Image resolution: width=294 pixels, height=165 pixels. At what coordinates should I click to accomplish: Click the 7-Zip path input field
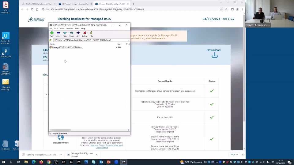tap(92, 40)
